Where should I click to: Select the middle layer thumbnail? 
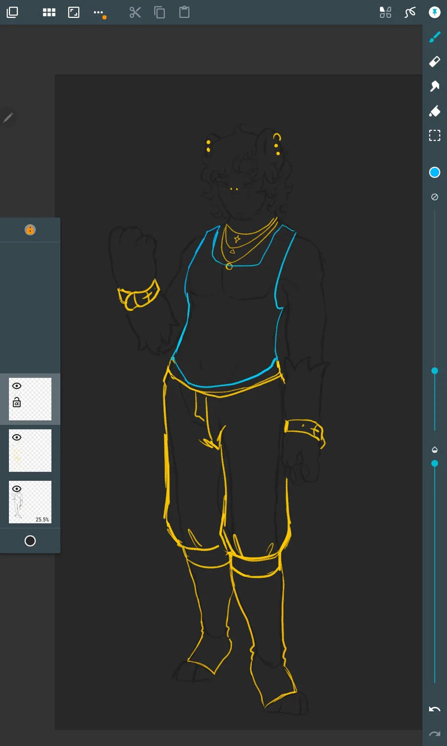pyautogui.click(x=30, y=451)
